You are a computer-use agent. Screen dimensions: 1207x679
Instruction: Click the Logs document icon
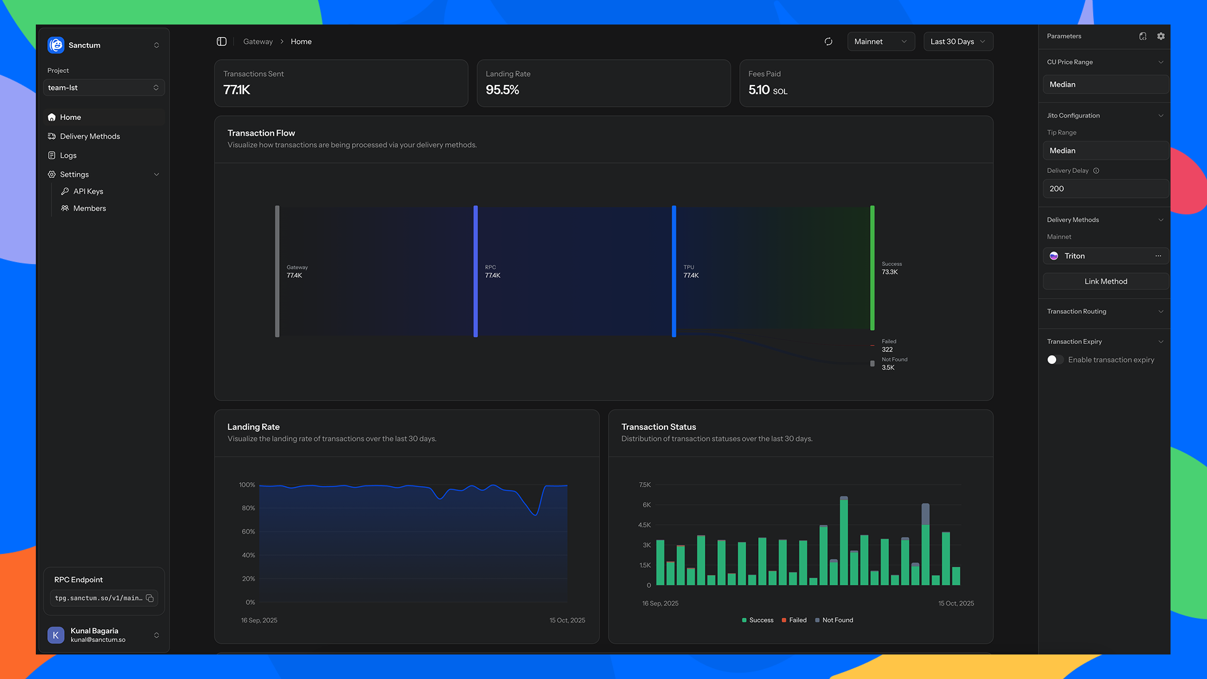coord(52,155)
